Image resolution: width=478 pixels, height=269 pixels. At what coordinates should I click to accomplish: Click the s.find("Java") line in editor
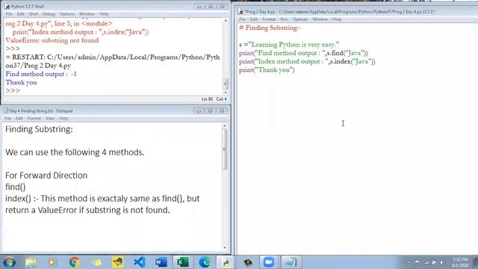click(304, 53)
